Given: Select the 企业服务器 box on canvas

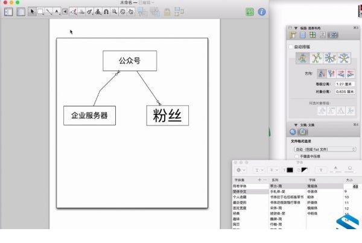Looking at the screenshot, I should tap(89, 116).
